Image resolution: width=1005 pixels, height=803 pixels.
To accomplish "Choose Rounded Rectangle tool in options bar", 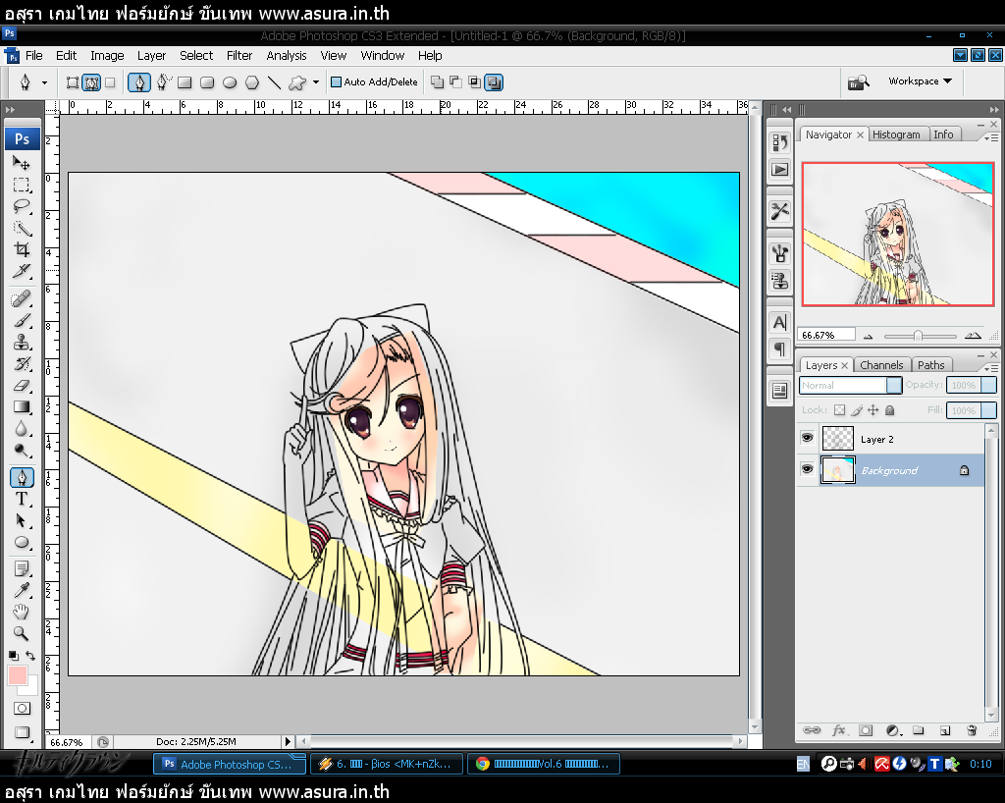I will [207, 82].
